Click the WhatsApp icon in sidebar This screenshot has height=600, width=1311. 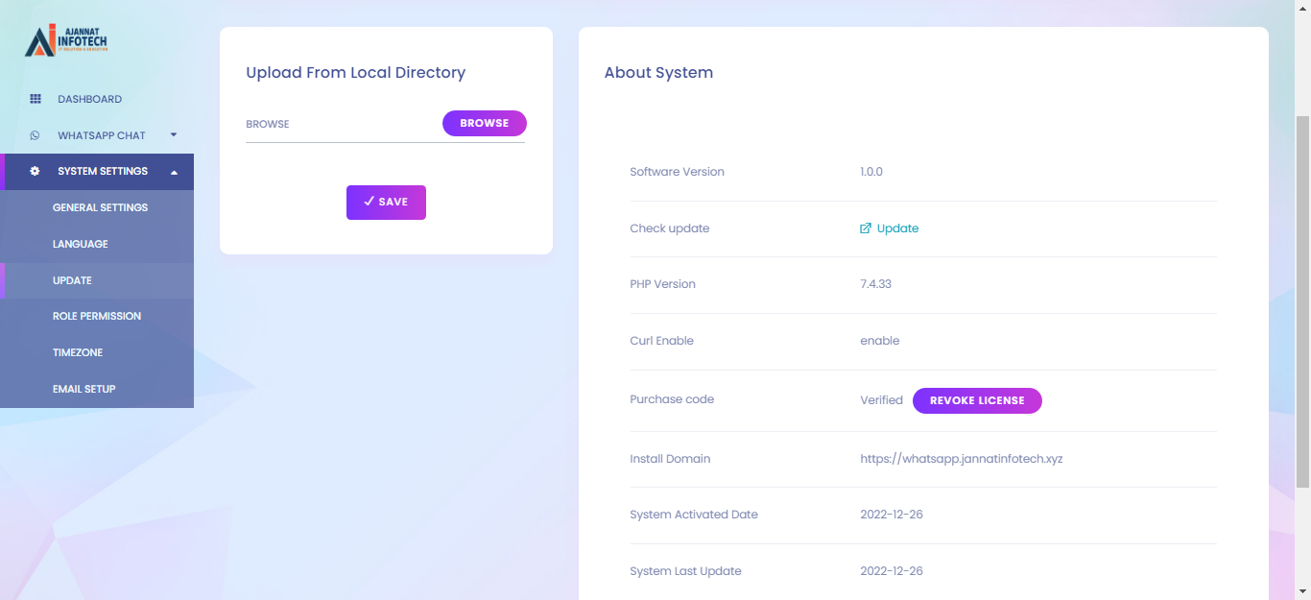click(x=36, y=135)
